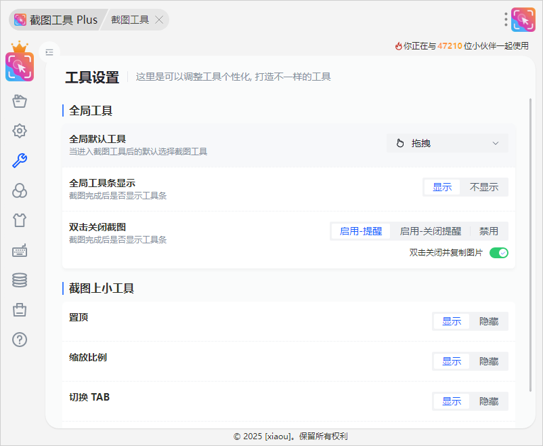Select 隐藏 for 置顶
This screenshot has height=446, width=543.
489,321
